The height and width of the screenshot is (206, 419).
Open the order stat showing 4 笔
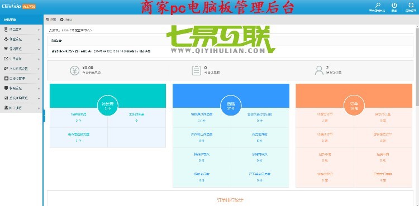[383, 178]
